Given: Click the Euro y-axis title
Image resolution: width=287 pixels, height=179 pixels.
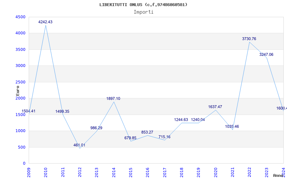Looking at the screenshot, I should point(18,91).
